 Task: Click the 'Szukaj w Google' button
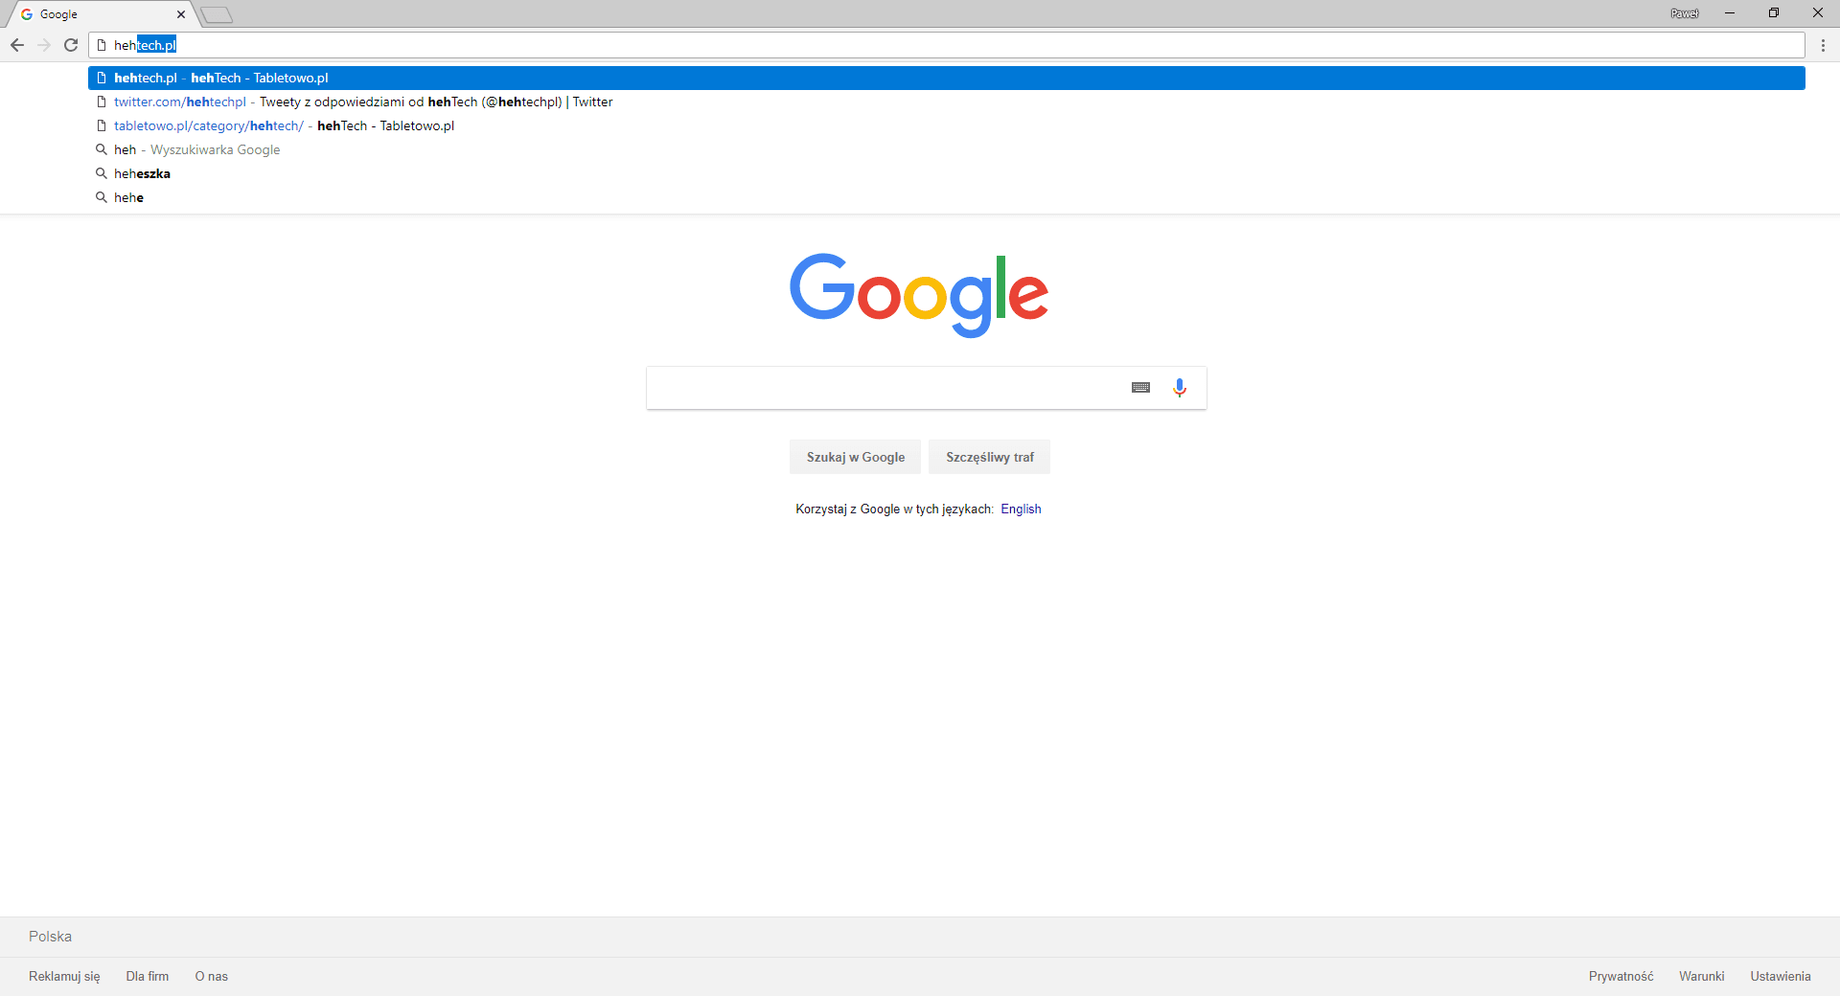click(855, 457)
